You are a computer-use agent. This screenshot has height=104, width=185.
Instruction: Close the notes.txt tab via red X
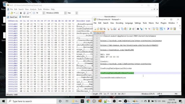click(103, 33)
